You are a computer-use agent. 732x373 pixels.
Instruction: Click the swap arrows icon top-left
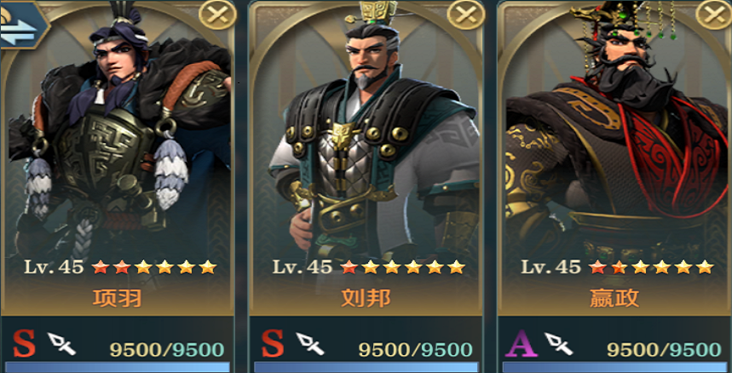(x=21, y=25)
